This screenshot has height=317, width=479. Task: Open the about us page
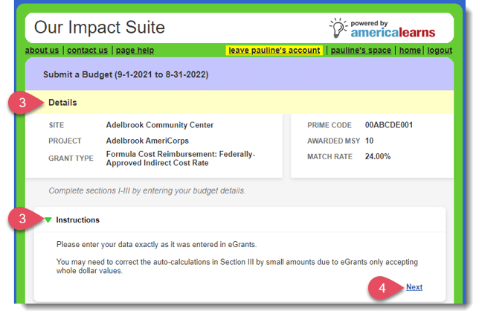42,51
